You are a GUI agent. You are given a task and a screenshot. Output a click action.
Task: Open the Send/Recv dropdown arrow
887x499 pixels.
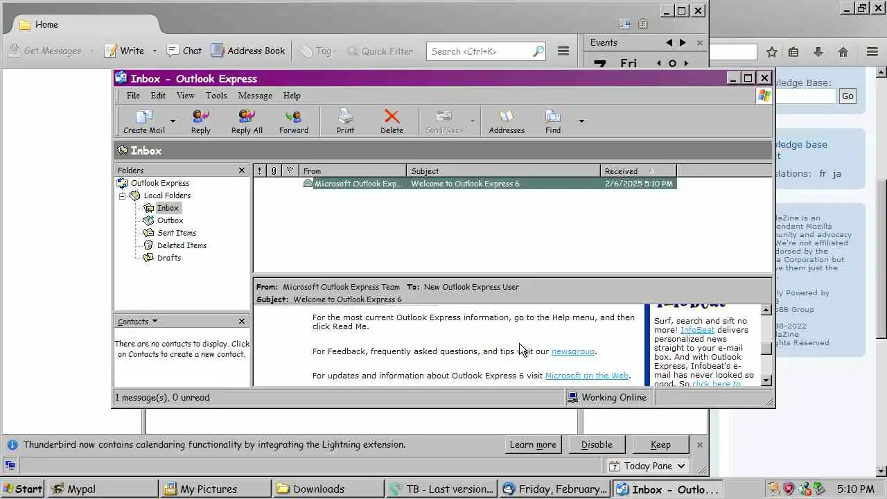[473, 121]
